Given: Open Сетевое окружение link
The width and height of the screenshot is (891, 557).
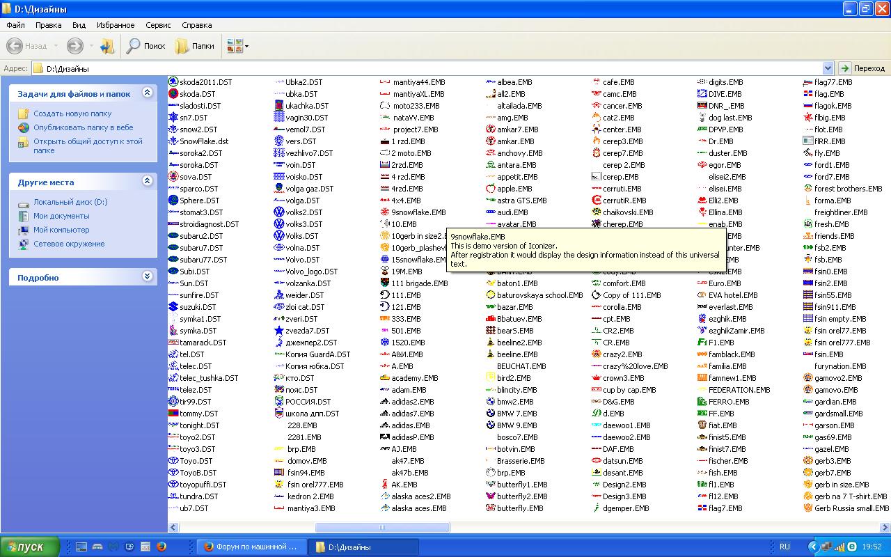Looking at the screenshot, I should pyautogui.click(x=69, y=244).
